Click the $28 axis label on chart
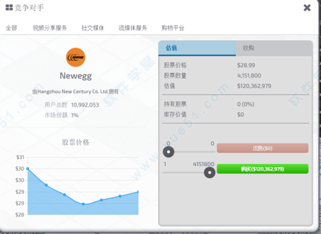Viewport: 321px width, 234px height. point(20,215)
